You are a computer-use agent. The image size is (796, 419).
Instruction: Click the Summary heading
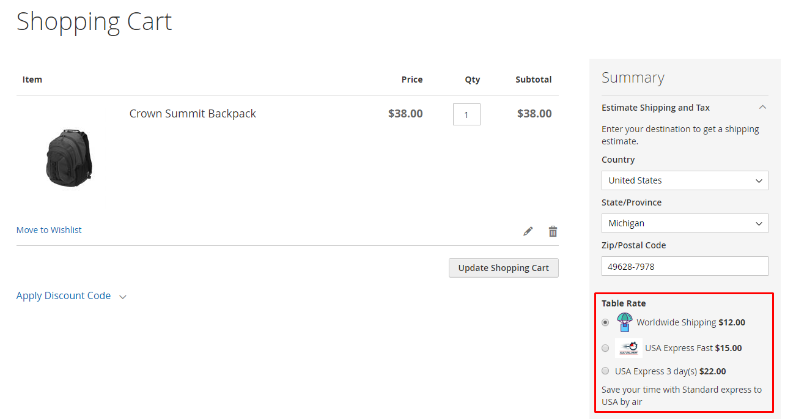point(633,78)
